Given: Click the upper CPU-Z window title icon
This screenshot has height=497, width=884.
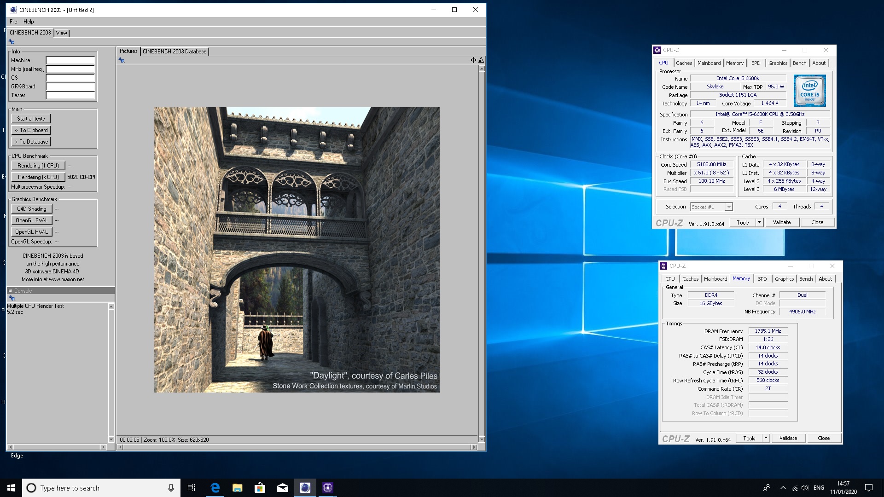Looking at the screenshot, I should [x=657, y=50].
